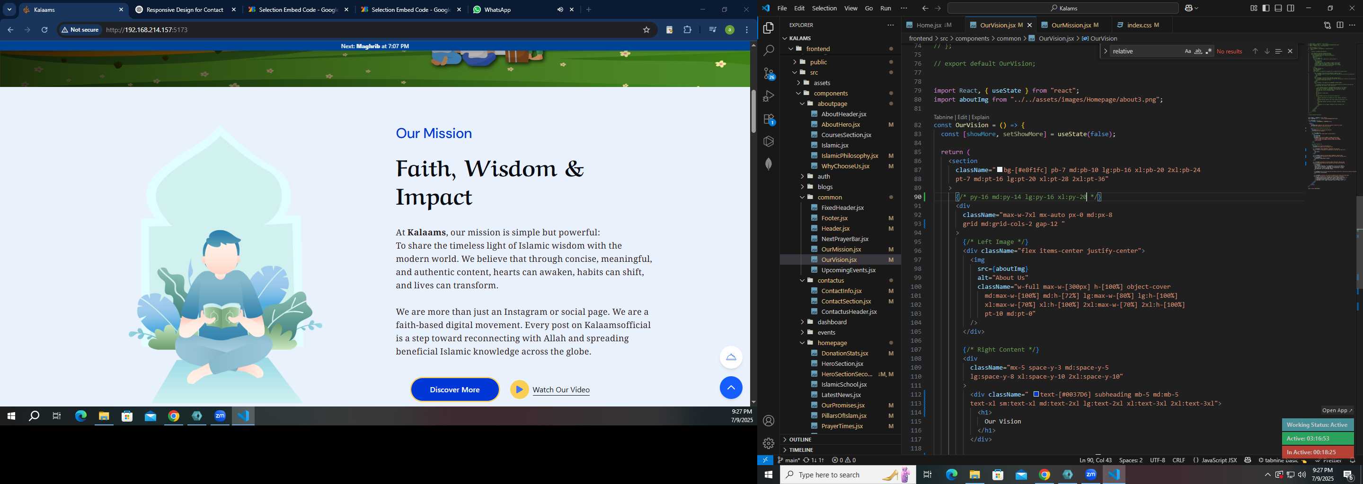Open the Chrome Extensions puzzle icon
Viewport: 1363px width, 484px height.
[687, 30]
